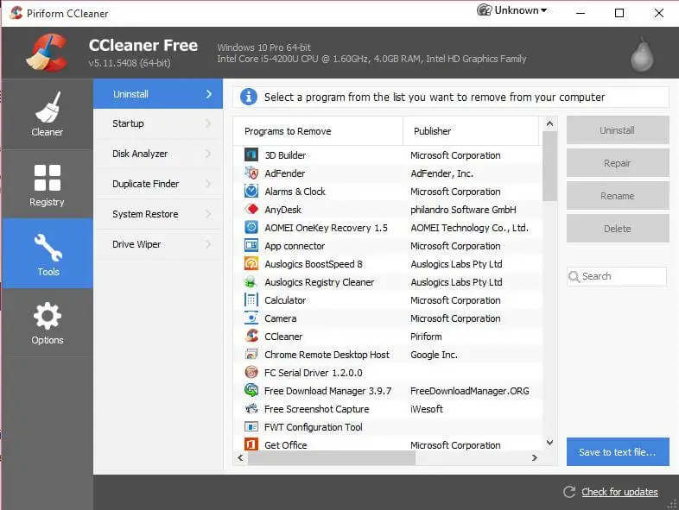
Task: Click the philandro Software GmbH publisher cell
Action: [x=463, y=210]
